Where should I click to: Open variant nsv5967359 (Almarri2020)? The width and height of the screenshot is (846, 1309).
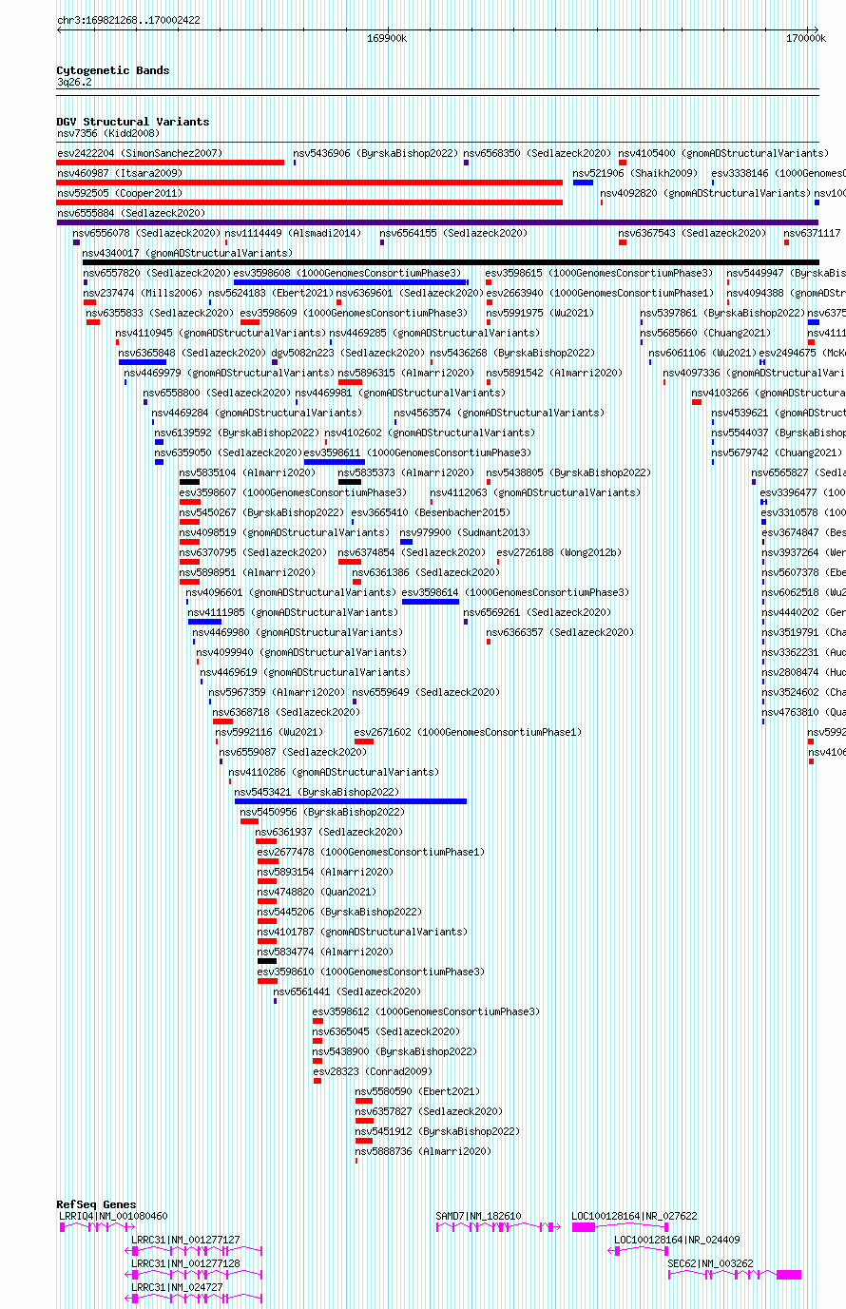(x=277, y=692)
